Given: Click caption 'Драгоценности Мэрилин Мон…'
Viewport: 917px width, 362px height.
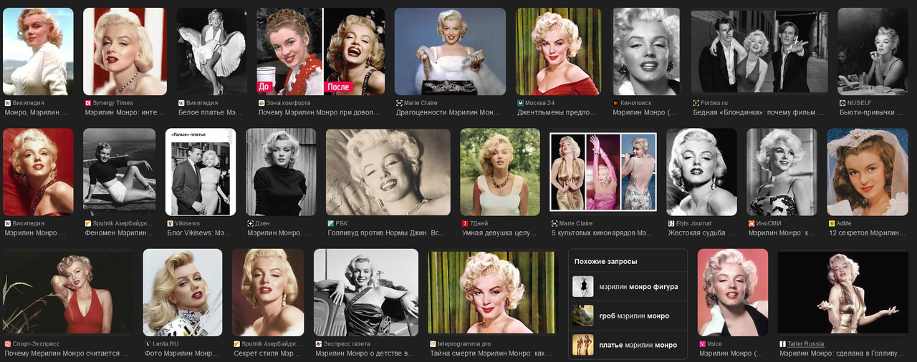Looking at the screenshot, I should (448, 112).
